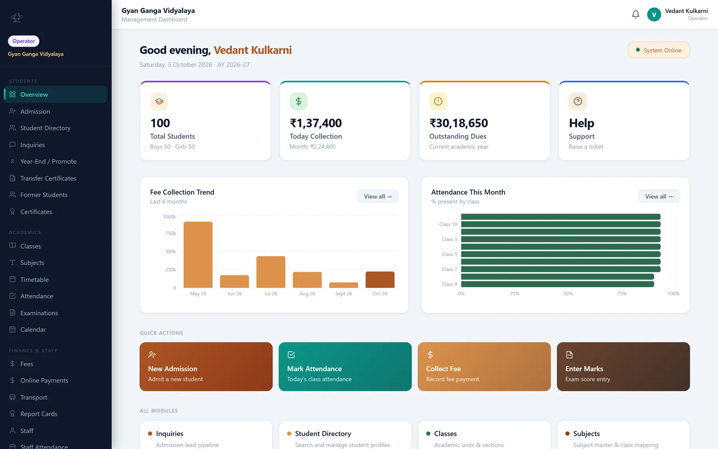Image resolution: width=718 pixels, height=449 pixels.
Task: Click the question mark Help icon
Action: tap(578, 101)
